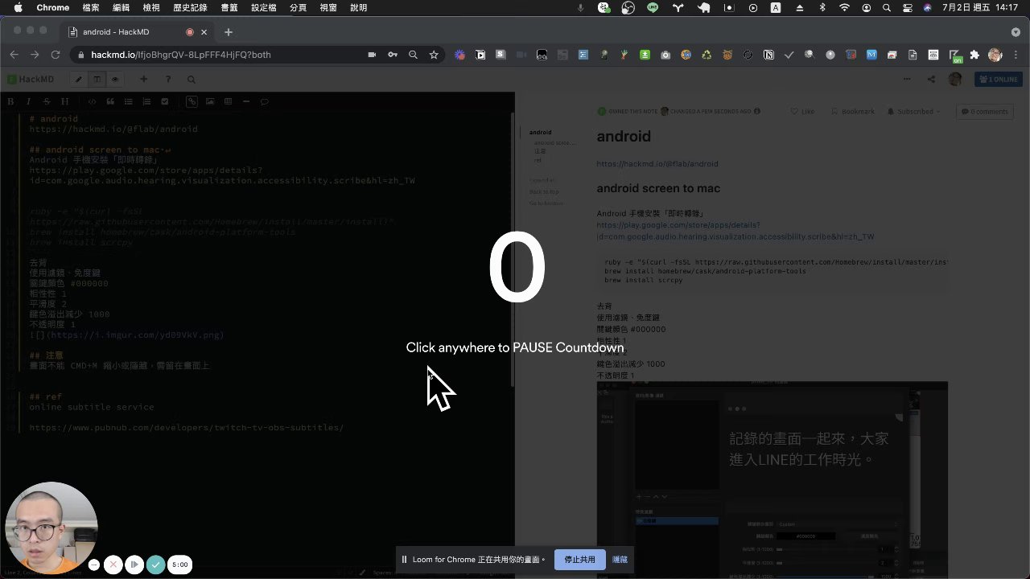Open Chrome menu in macOS menu bar
The height and width of the screenshot is (579, 1030).
pyautogui.click(x=53, y=7)
